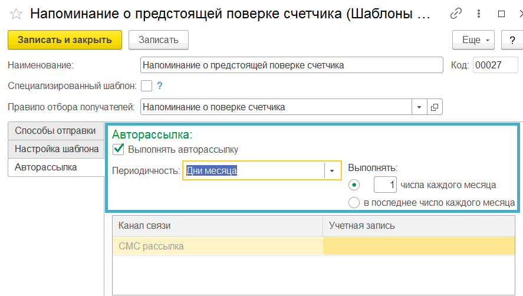Screen dimensions: 523x296
Task: Select radio 'в последнее число каждого месяца'
Action: 354,203
